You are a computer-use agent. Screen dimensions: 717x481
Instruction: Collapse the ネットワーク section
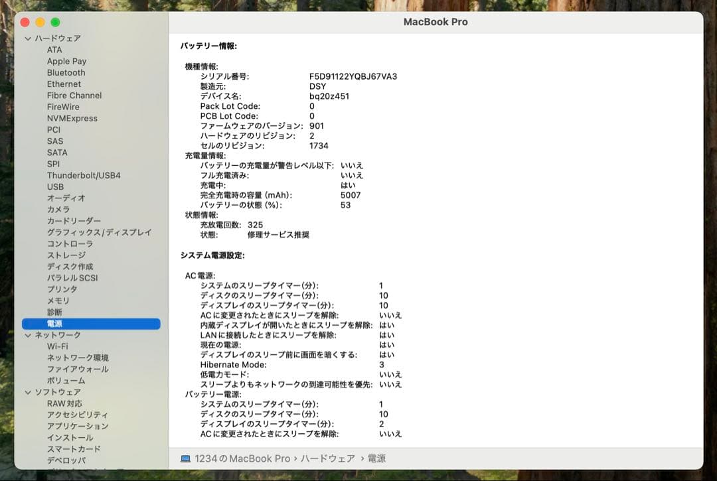tap(28, 335)
